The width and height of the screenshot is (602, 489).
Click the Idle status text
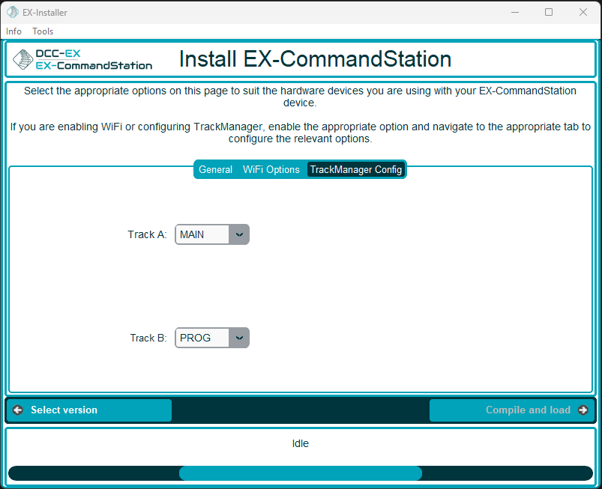coord(300,443)
